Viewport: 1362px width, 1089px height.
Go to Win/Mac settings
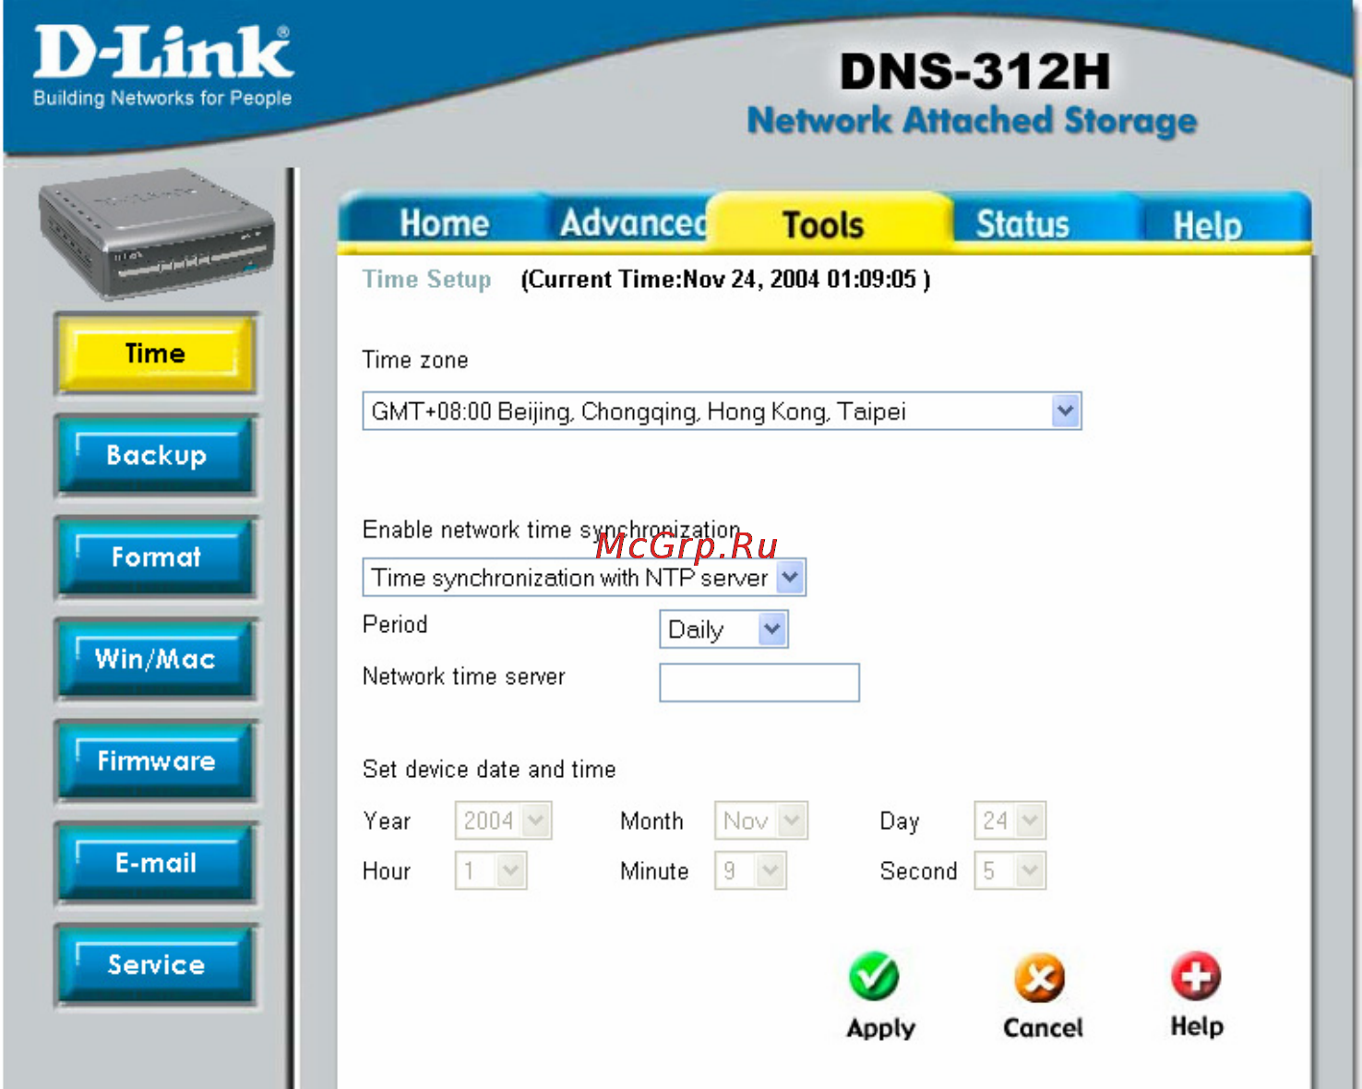[156, 659]
